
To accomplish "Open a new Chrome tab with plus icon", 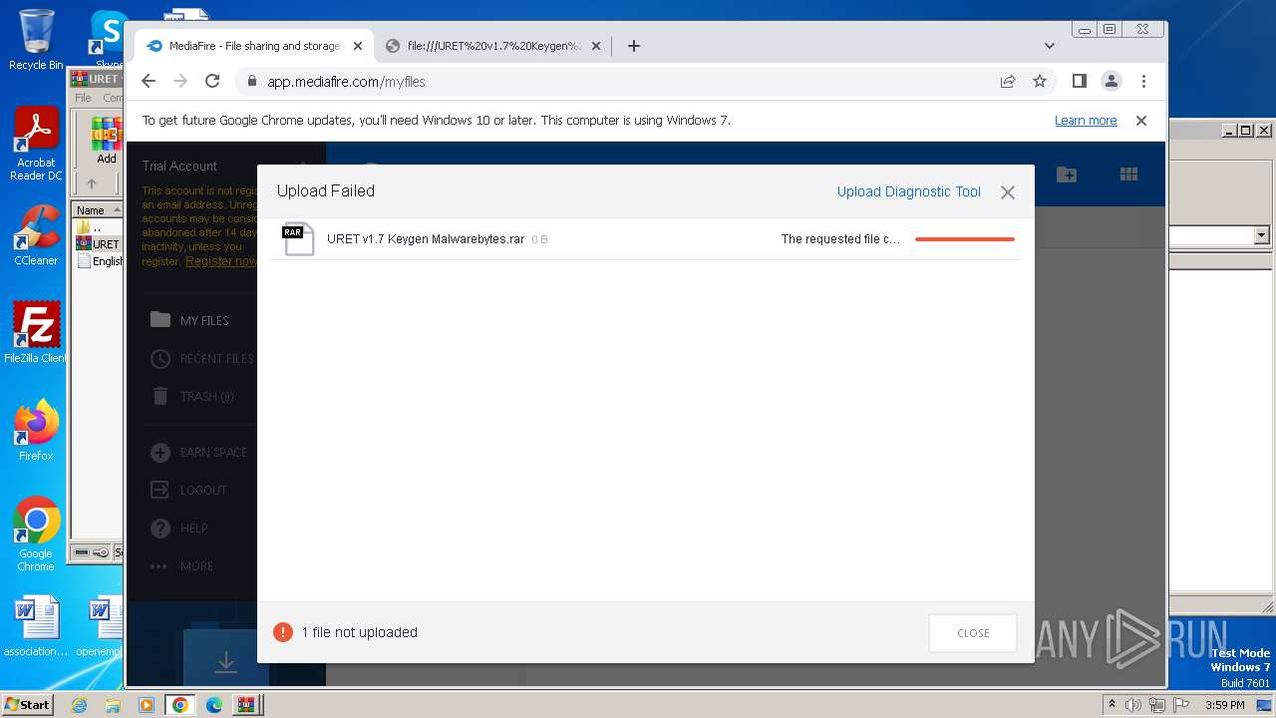I will click(x=634, y=46).
